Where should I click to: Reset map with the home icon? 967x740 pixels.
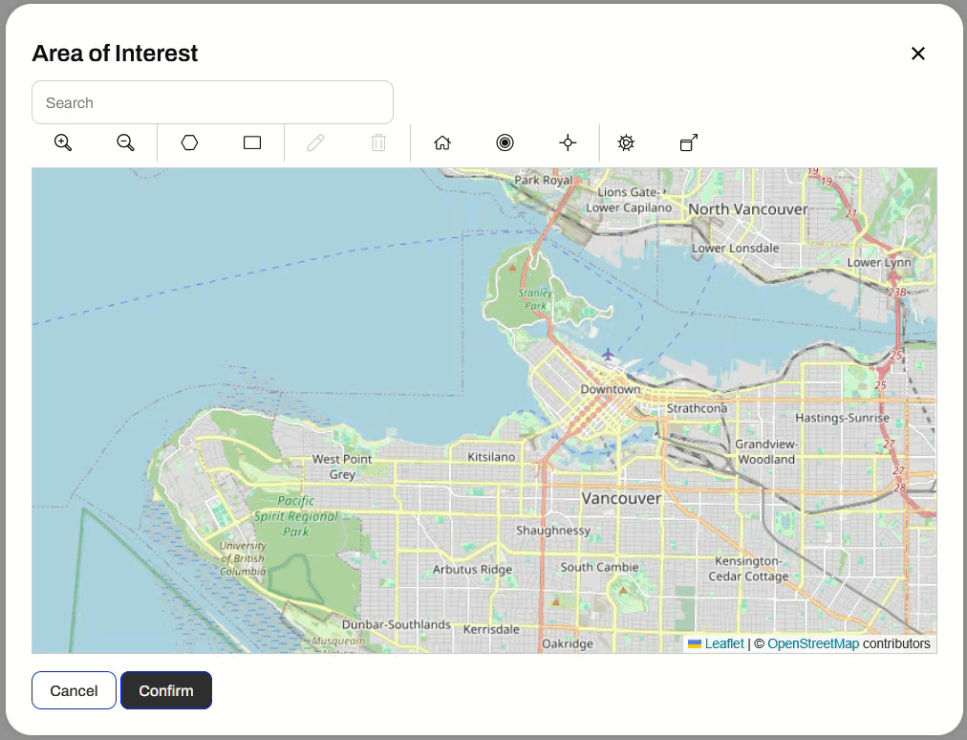point(441,142)
